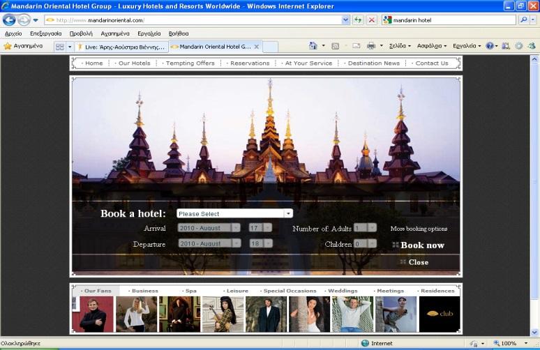Click the search magnifier icon

524,20
